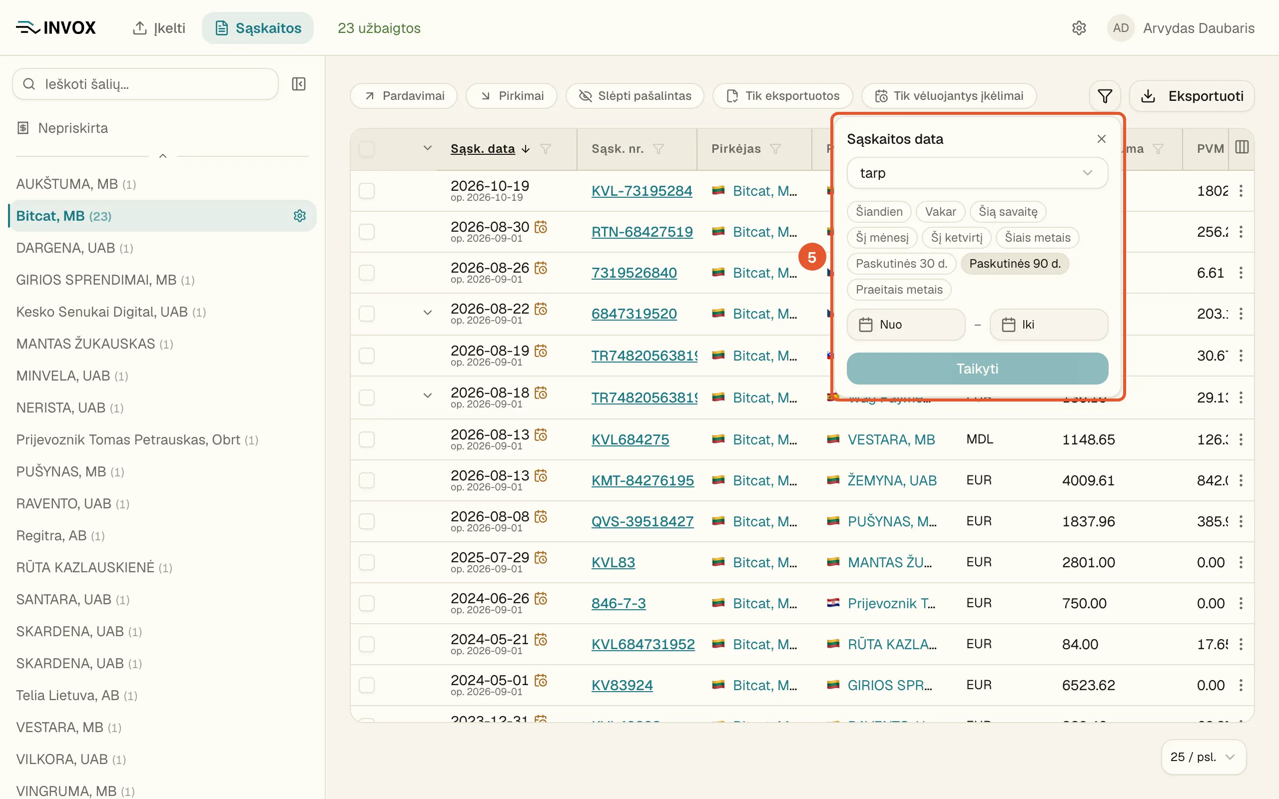Click the INVOX logo
1279x799 pixels.
click(x=55, y=27)
